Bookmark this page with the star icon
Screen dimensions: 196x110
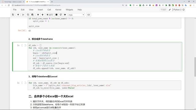point(126,5)
